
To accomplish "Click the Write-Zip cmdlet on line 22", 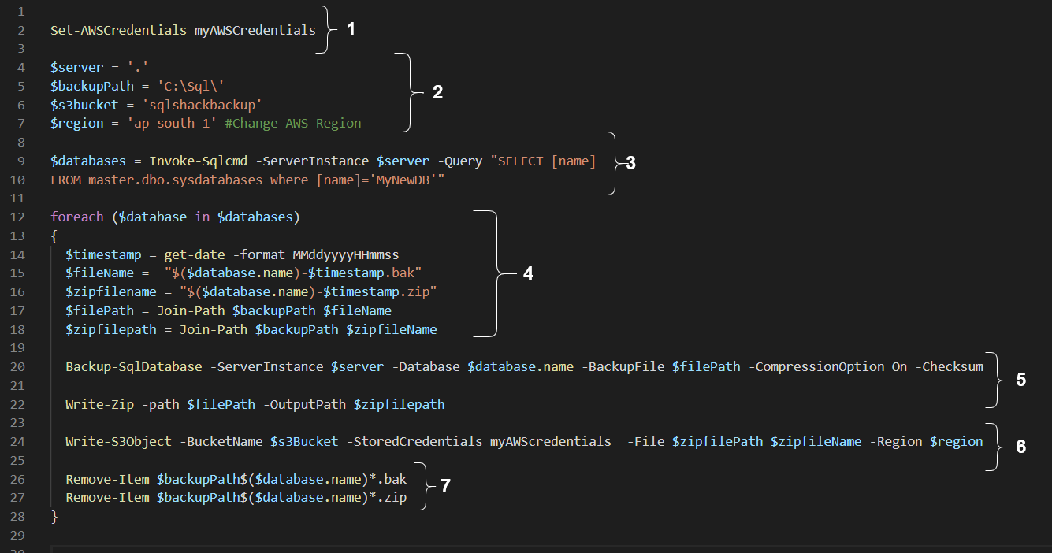I will click(x=99, y=404).
